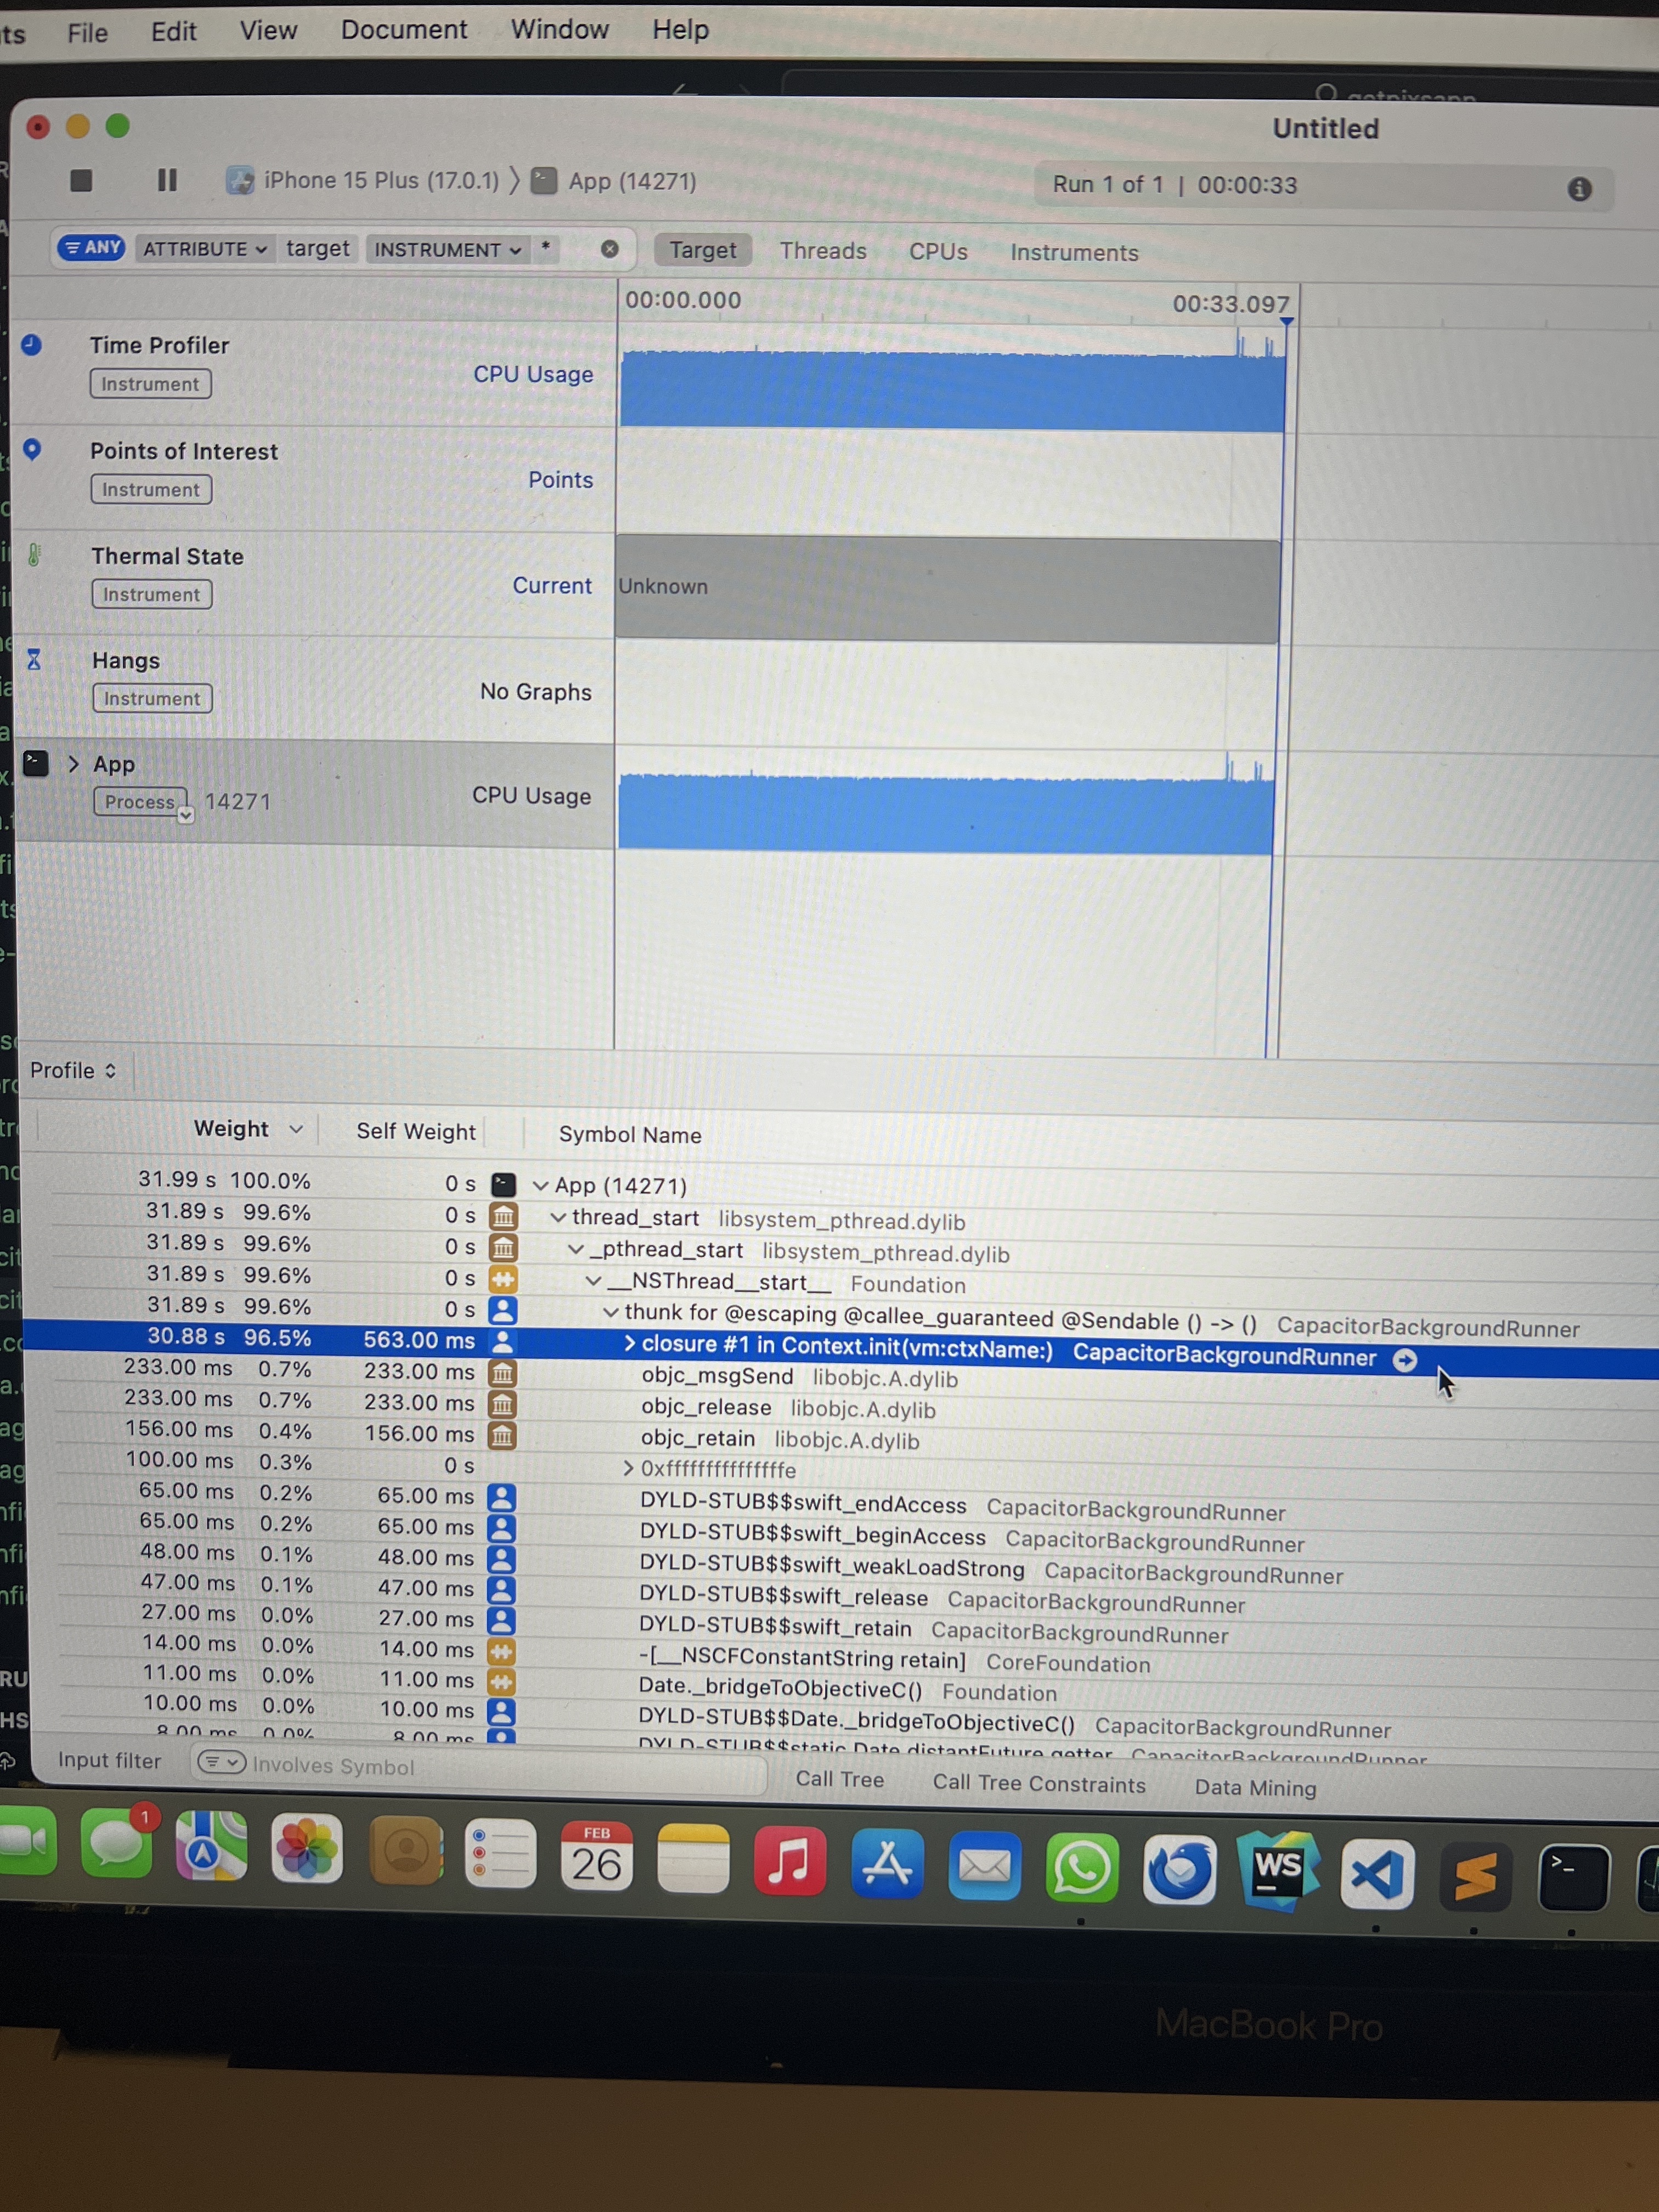Image resolution: width=1659 pixels, height=2212 pixels.
Task: Open Call Tree Constraints
Action: point(1039,1783)
